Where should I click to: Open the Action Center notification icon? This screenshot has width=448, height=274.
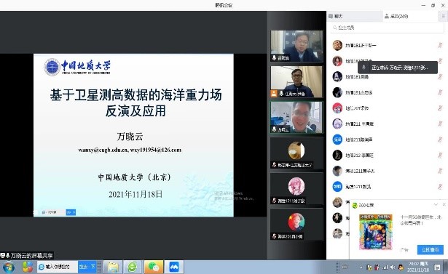[437, 267]
